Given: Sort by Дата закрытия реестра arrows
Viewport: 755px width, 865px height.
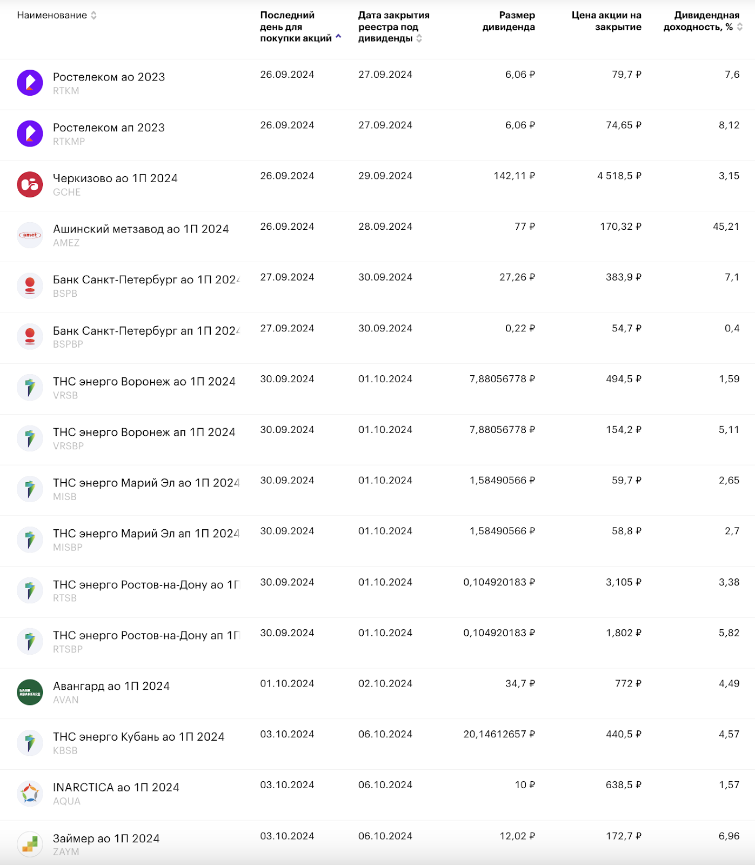Looking at the screenshot, I should (x=419, y=38).
